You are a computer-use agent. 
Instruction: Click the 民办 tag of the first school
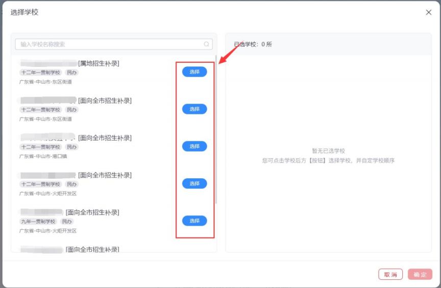tap(71, 73)
